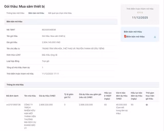Click the Mã định danh column header

(x=12, y=96)
